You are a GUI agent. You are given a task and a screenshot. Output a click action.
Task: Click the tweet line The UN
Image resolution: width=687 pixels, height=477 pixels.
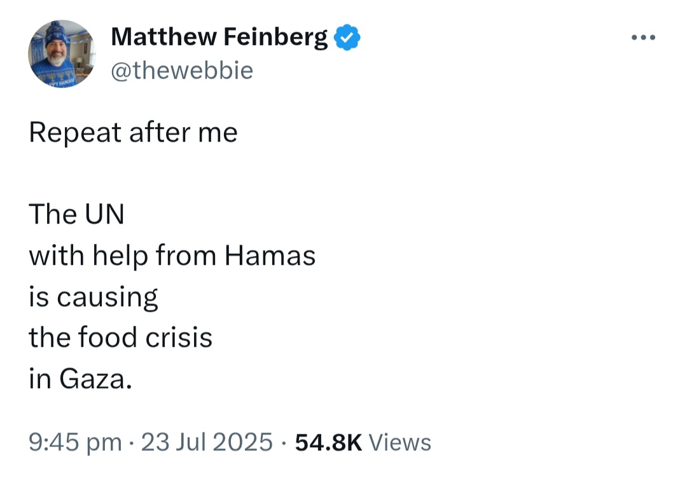77,215
